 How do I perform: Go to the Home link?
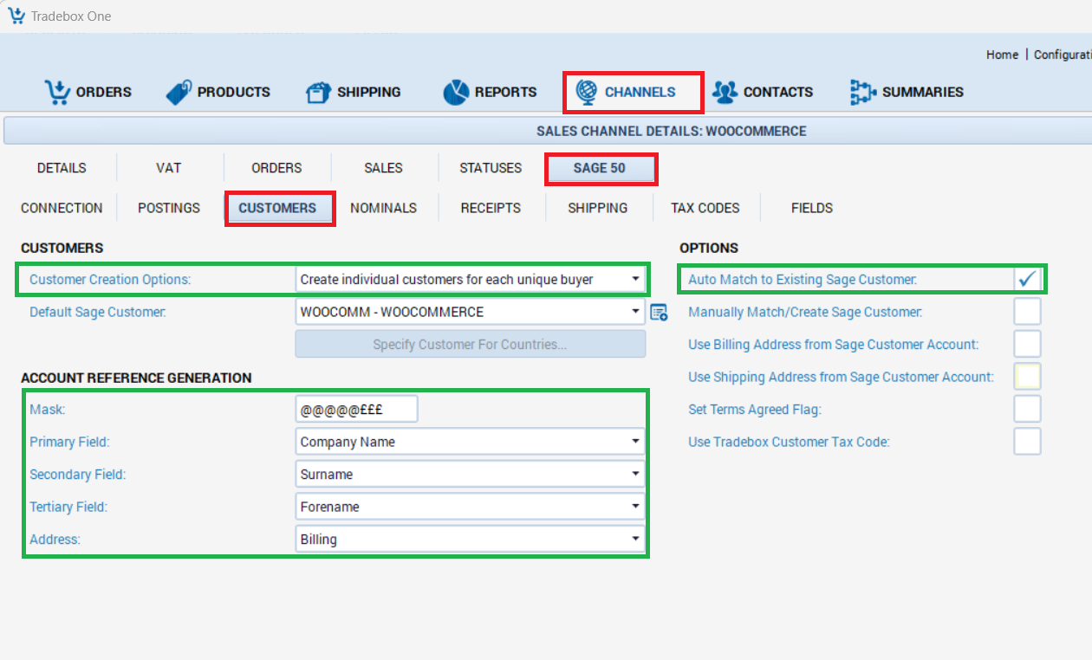pyautogui.click(x=1002, y=55)
